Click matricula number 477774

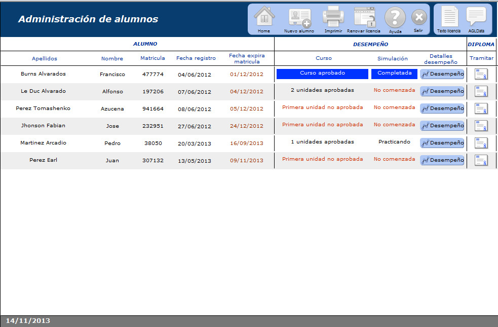[x=153, y=75]
